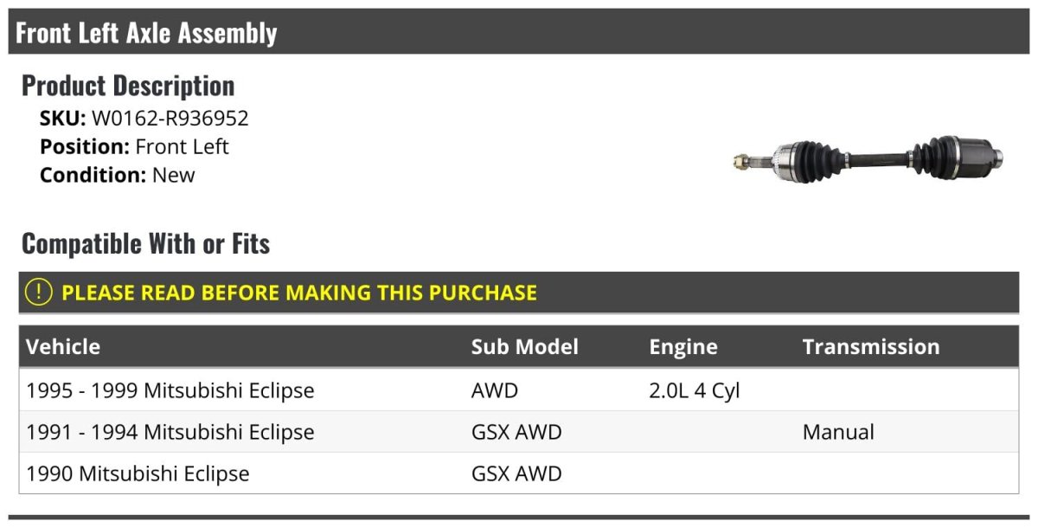1038x528 pixels.
Task: Click the Product Description heading
Action: pyautogui.click(x=128, y=86)
